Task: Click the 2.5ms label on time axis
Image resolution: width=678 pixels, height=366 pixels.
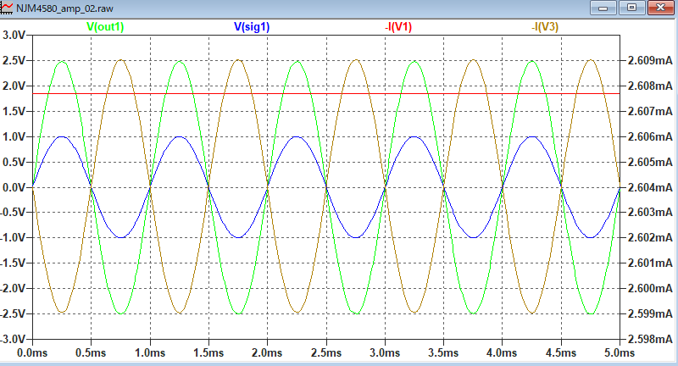Action: pyautogui.click(x=326, y=352)
